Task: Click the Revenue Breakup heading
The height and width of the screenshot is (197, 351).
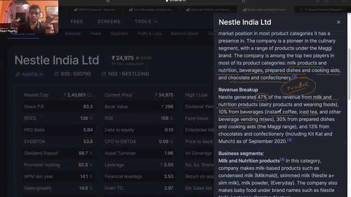Action: pyautogui.click(x=238, y=90)
